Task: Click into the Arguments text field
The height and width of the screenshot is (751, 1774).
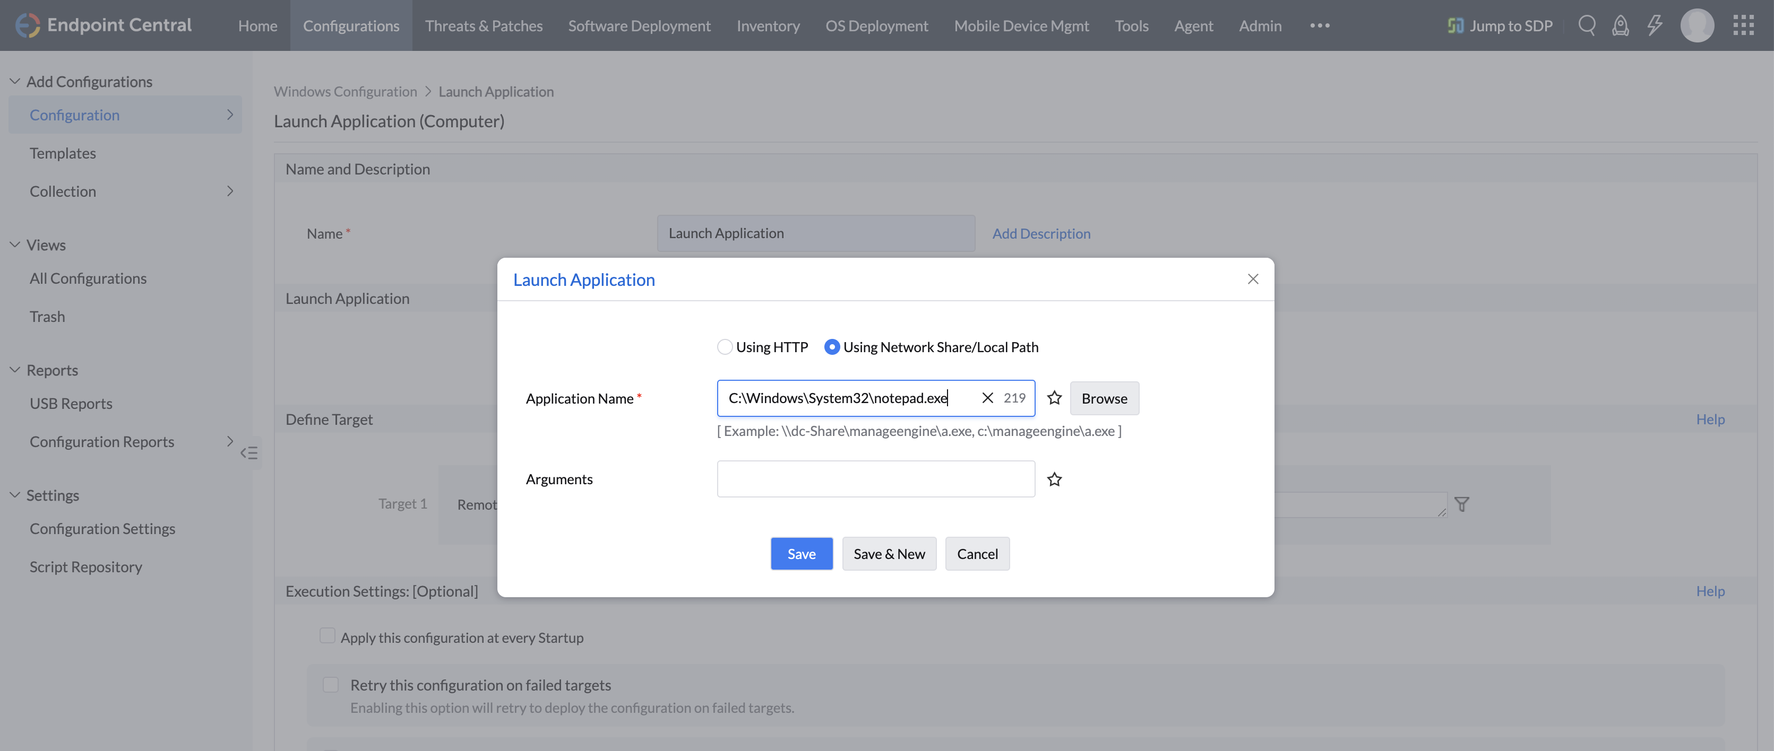Action: 875,479
